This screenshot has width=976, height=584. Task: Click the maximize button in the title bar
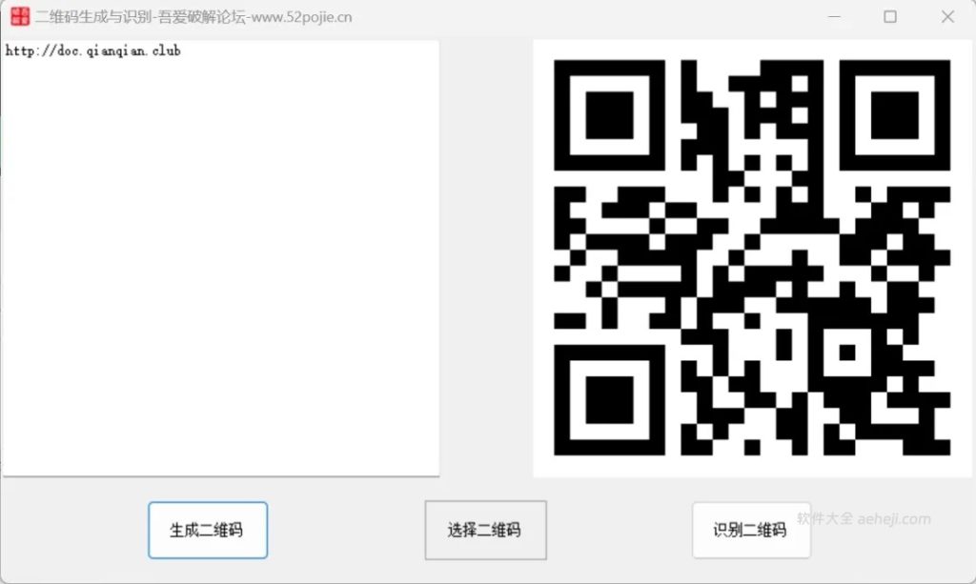click(889, 16)
